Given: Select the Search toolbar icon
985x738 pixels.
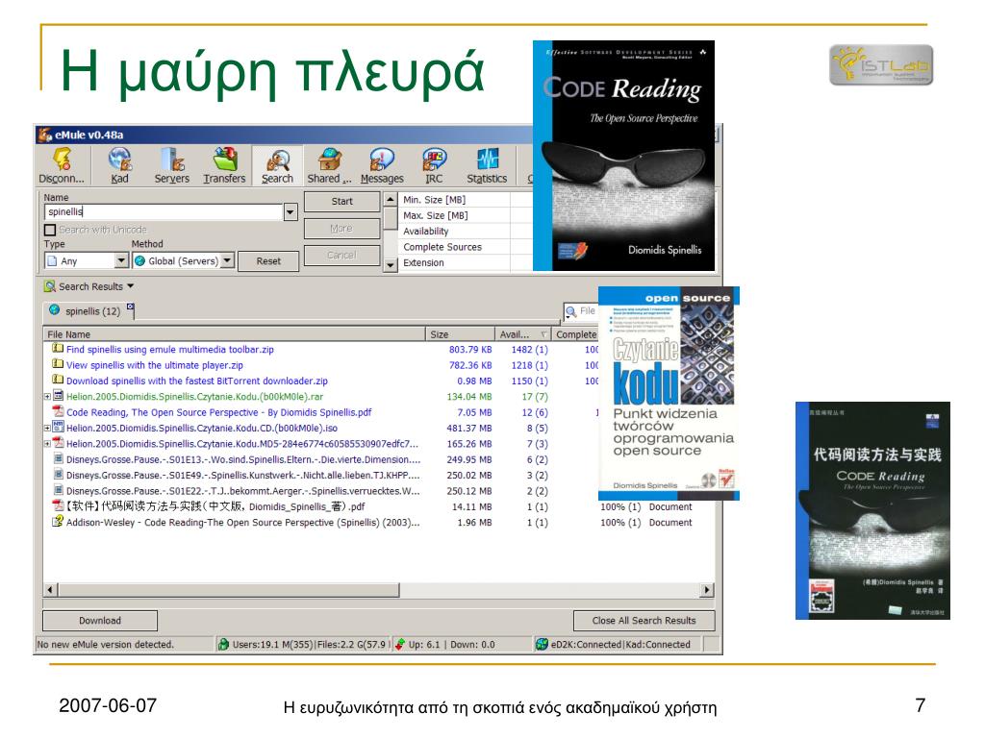Looking at the screenshot, I should 277,165.
